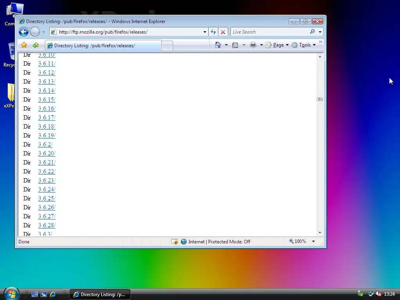Click the Home icon in command bar
The image size is (400, 300).
[x=218, y=45]
